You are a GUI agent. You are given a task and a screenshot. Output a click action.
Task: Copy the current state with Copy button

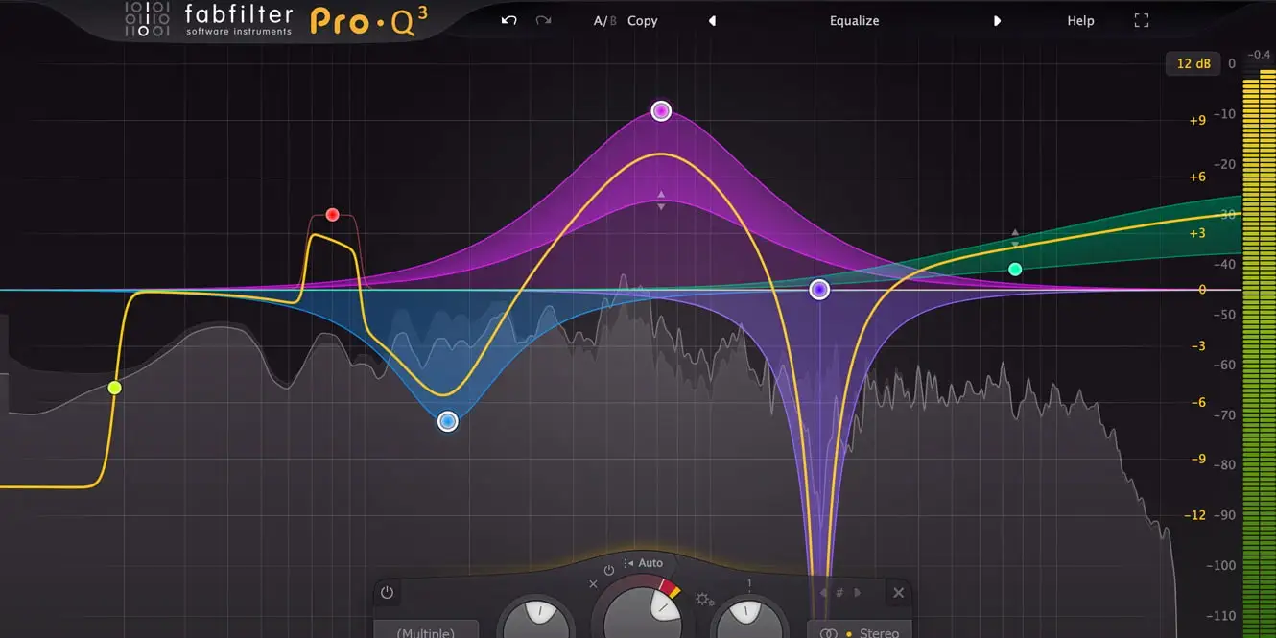click(643, 20)
